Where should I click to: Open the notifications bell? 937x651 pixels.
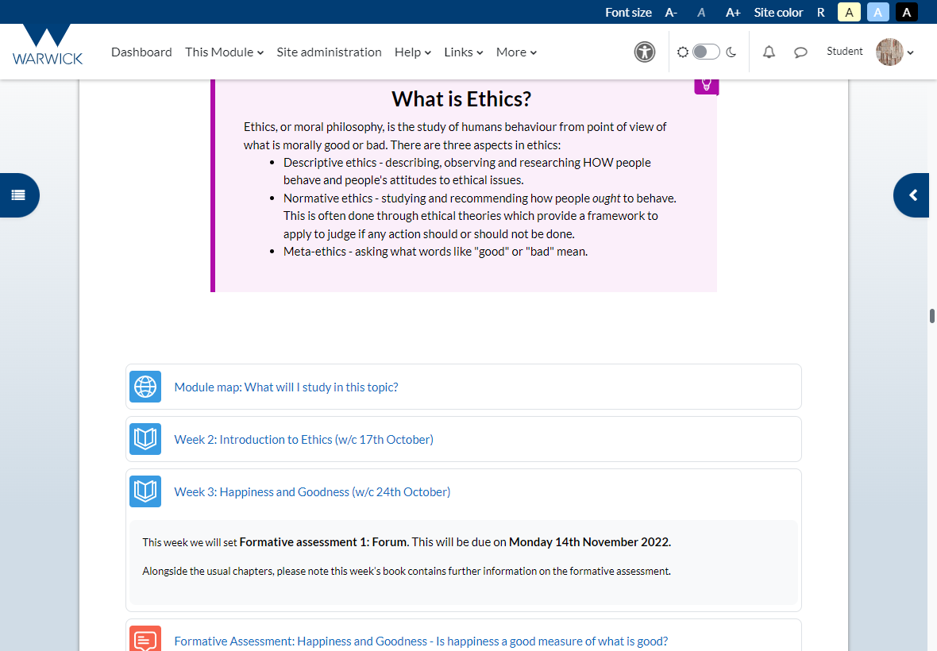[x=769, y=52]
